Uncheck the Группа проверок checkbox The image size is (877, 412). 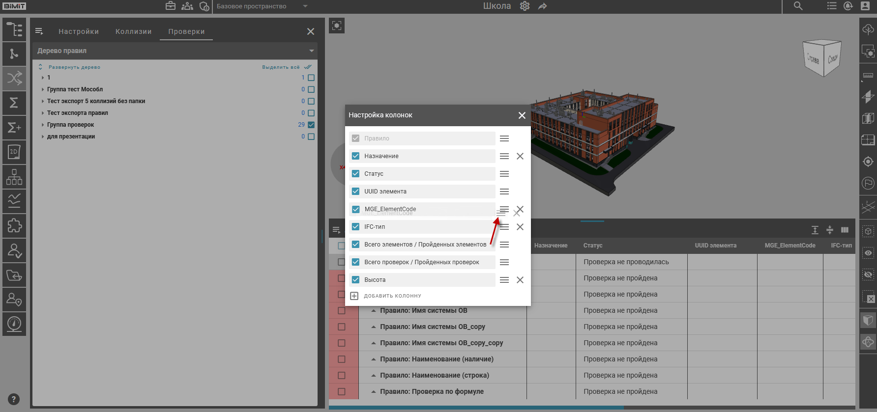click(311, 125)
